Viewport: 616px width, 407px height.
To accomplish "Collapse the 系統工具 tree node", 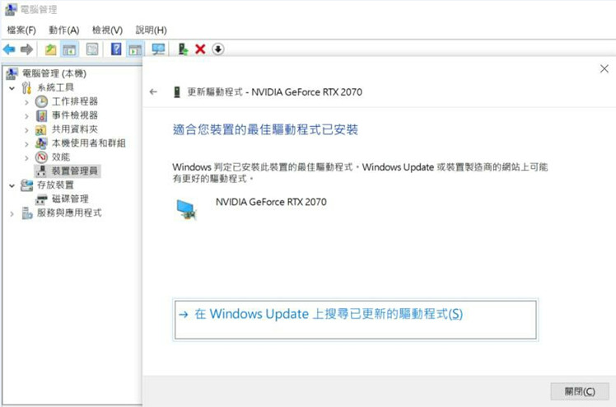I will pyautogui.click(x=12, y=87).
